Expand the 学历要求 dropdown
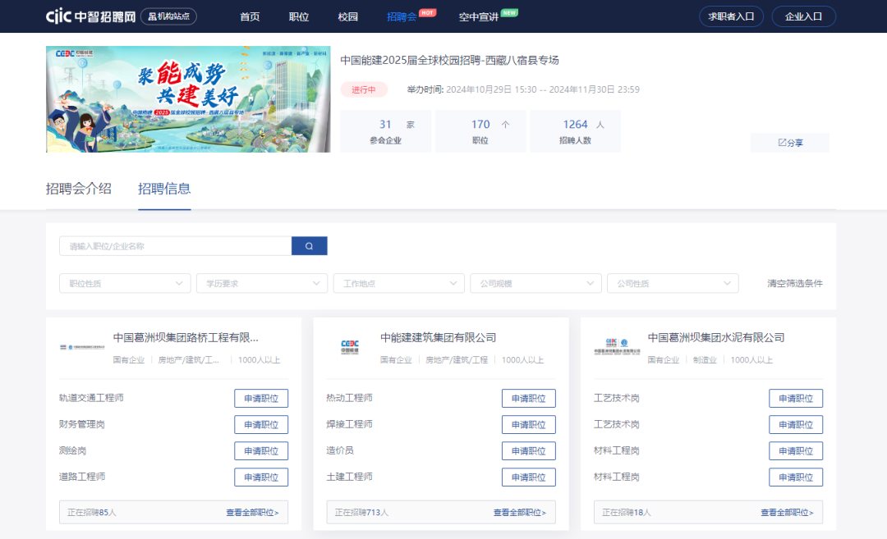The height and width of the screenshot is (539, 887). (x=262, y=284)
